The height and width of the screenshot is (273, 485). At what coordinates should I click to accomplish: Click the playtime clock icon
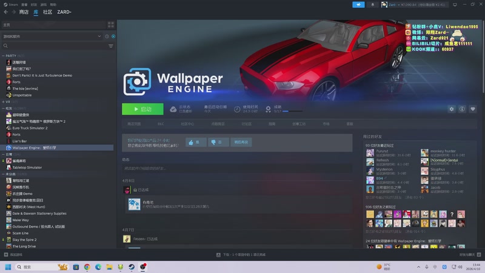237,109
